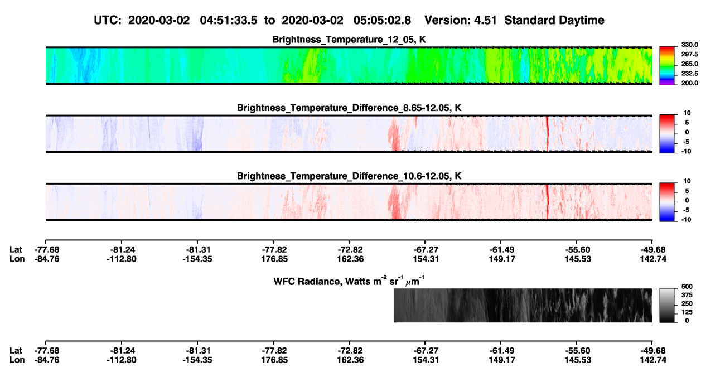Click longitude 154.31 on the axis above WFC Radiance
The image size is (725, 372).
(x=424, y=259)
